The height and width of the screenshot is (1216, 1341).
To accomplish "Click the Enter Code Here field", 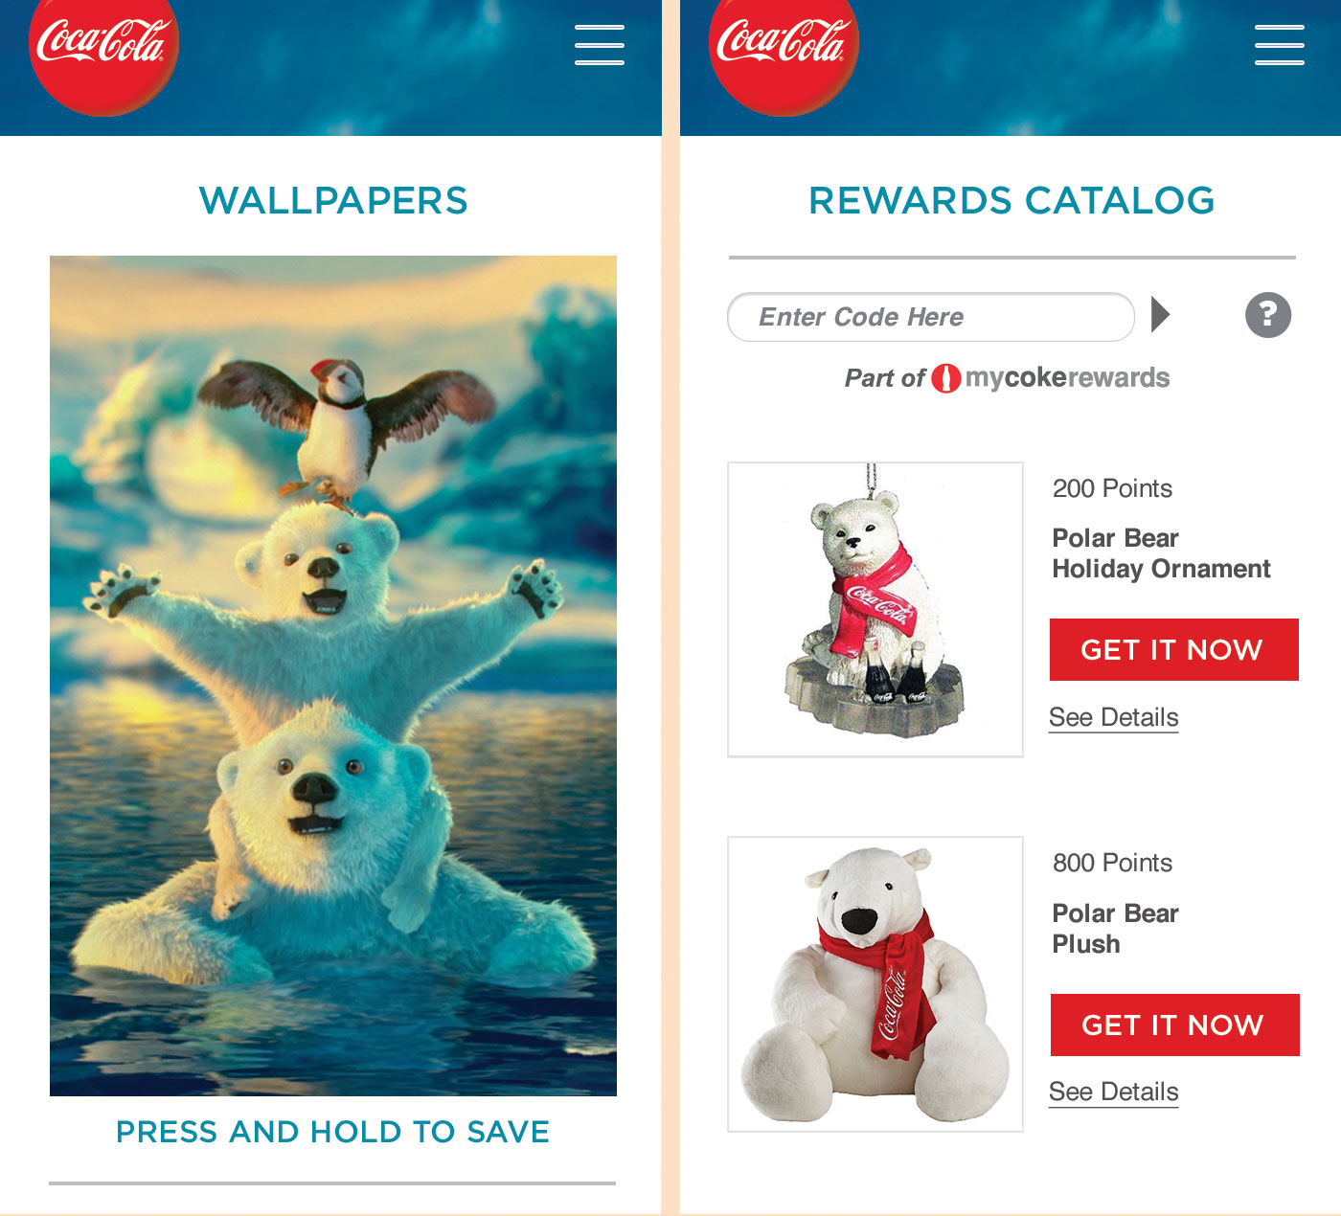I will click(x=931, y=317).
